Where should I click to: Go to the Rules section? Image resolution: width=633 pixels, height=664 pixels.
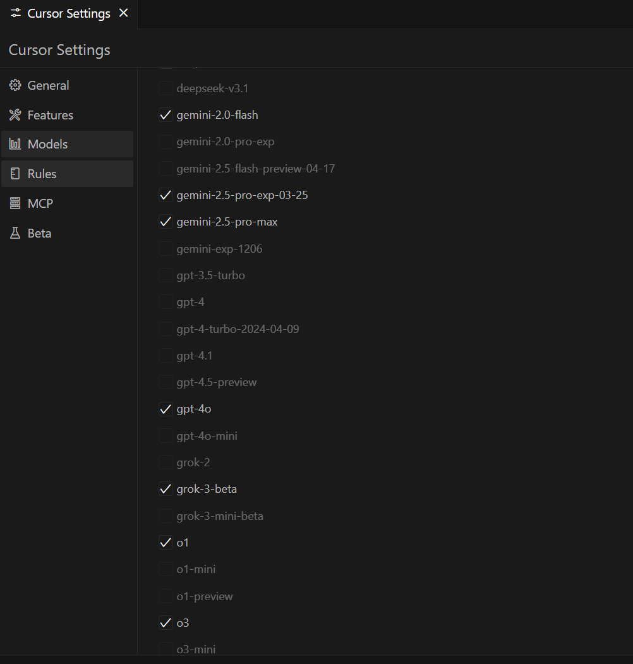[x=68, y=174]
